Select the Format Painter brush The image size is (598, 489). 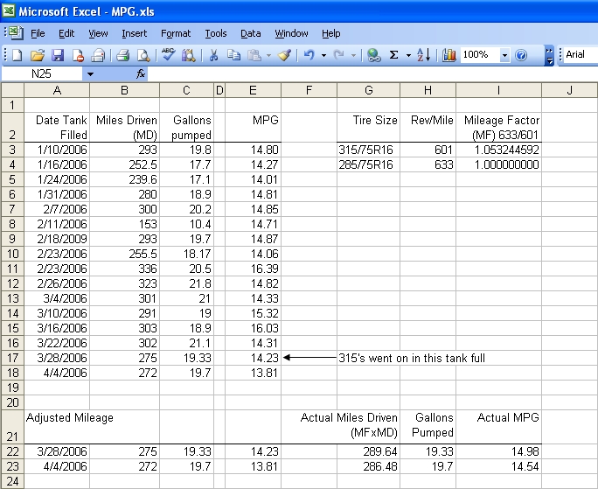(284, 55)
